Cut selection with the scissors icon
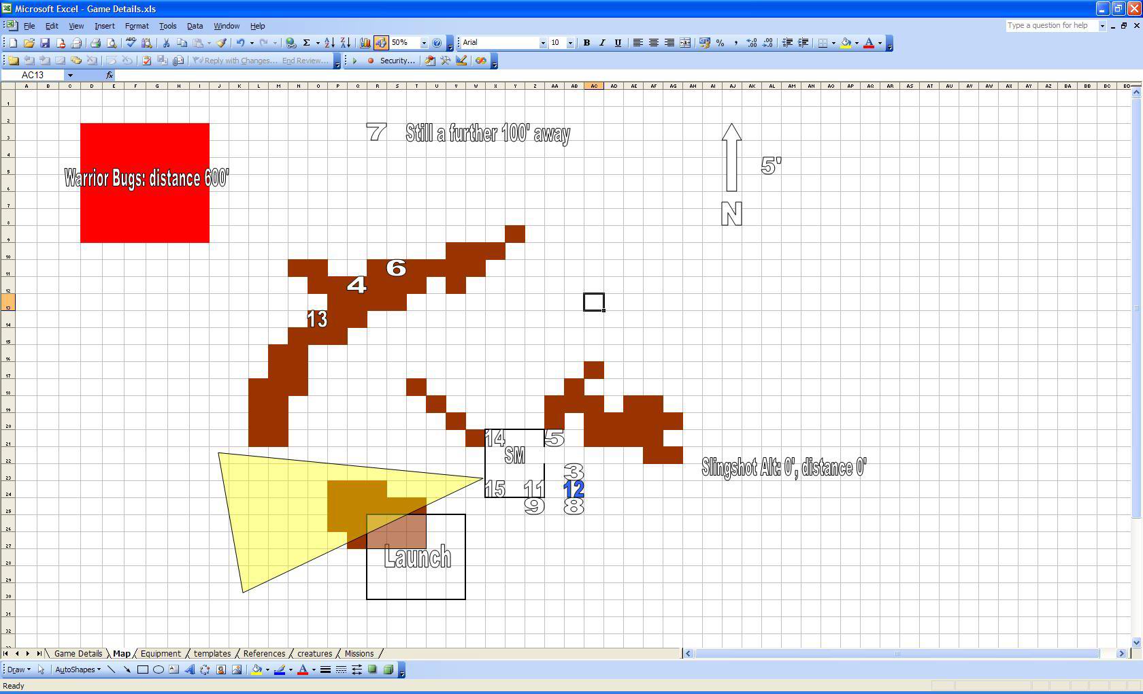Image resolution: width=1143 pixels, height=694 pixels. (x=166, y=43)
